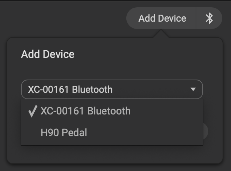Collapse the device list via the arrow
Screen dimensions: 231x171
tap(193, 89)
